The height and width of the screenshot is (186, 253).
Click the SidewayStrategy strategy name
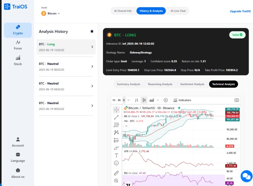141,53
